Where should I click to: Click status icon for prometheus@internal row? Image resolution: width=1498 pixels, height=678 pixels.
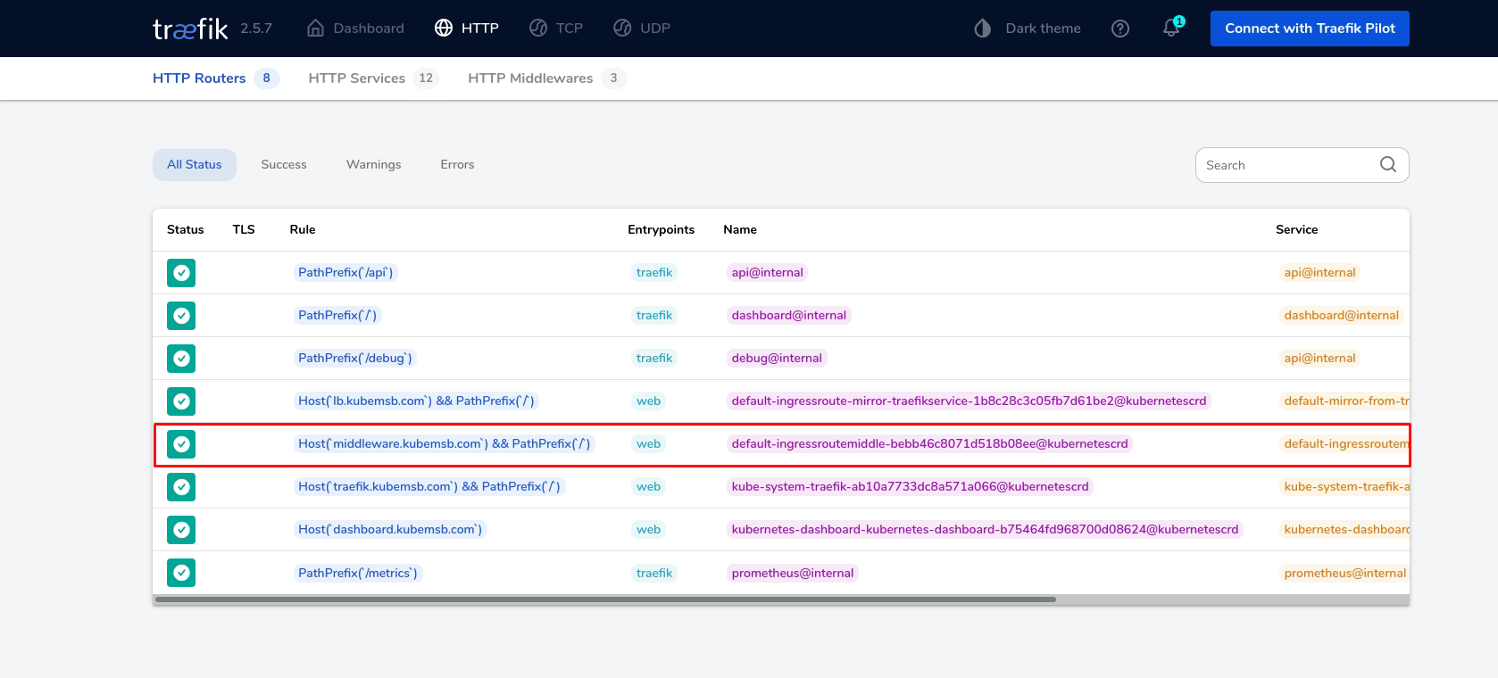[181, 573]
